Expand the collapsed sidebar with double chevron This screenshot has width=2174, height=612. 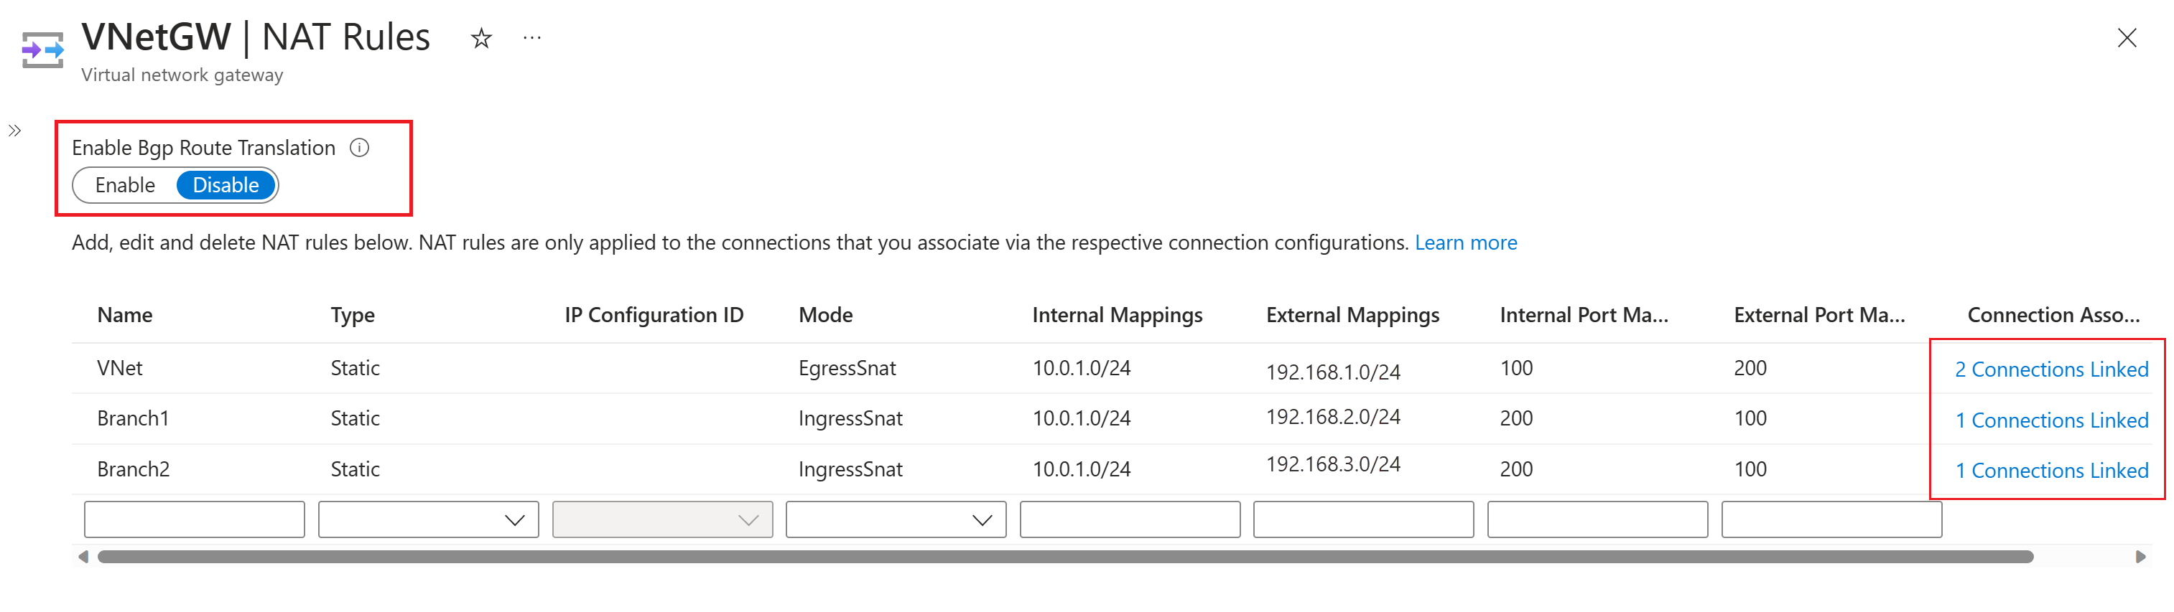[14, 131]
